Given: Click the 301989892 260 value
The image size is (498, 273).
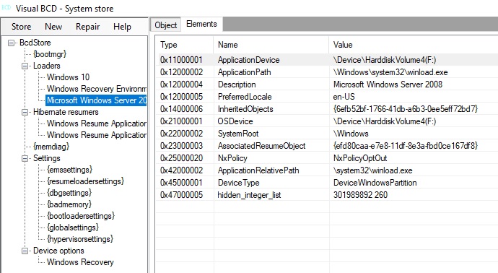Looking at the screenshot, I should click(360, 195).
